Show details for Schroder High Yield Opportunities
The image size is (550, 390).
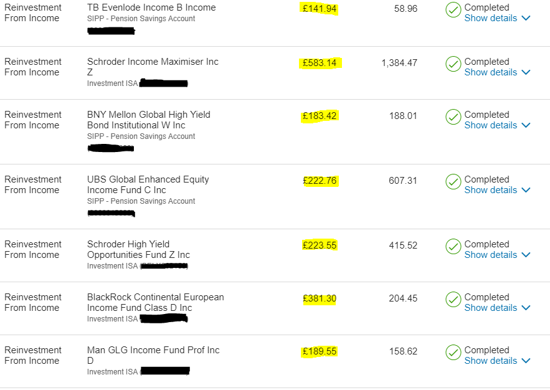(490, 255)
